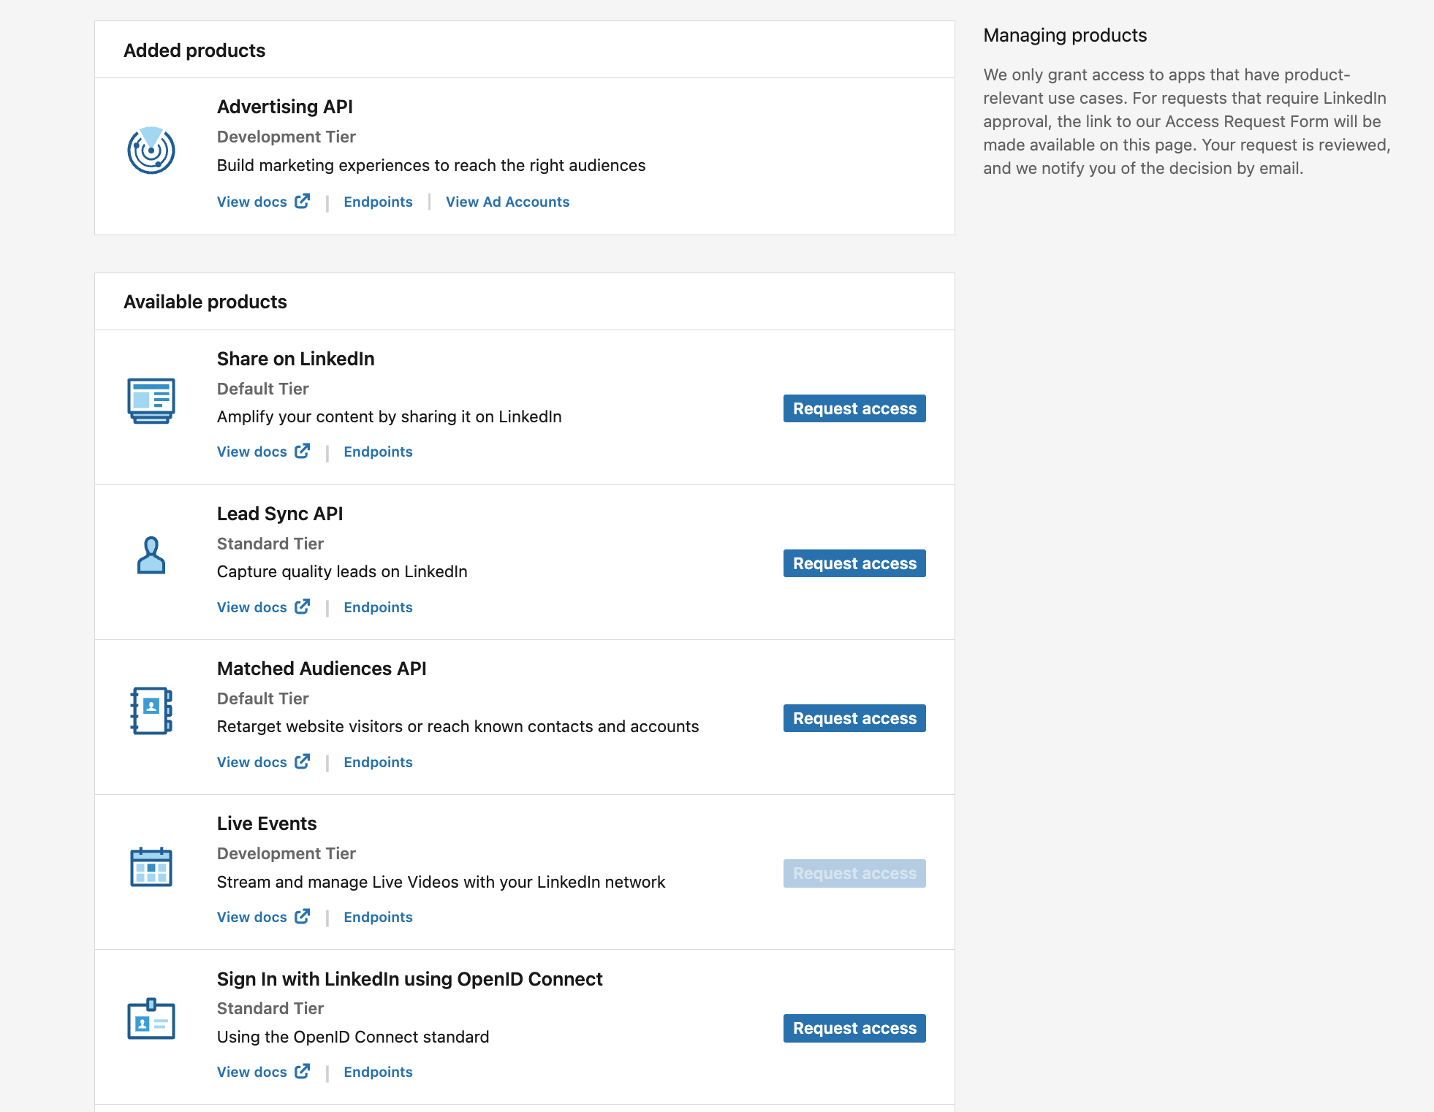The width and height of the screenshot is (1434, 1112).
Task: Click the Matched Audiences address book icon
Action: [x=151, y=710]
